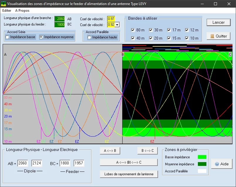Toggle the 17 m band checkbox

169,30
